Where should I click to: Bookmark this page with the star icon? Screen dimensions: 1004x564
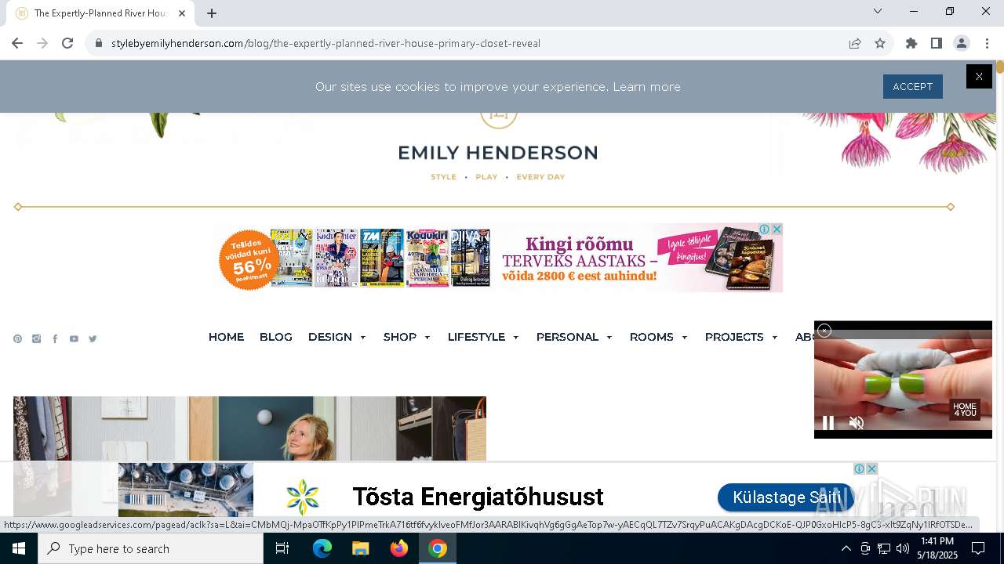point(880,43)
